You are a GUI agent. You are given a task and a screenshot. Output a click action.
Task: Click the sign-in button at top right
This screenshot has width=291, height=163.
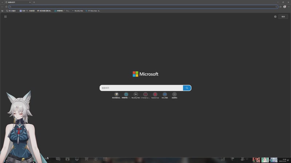pyautogui.click(x=283, y=17)
